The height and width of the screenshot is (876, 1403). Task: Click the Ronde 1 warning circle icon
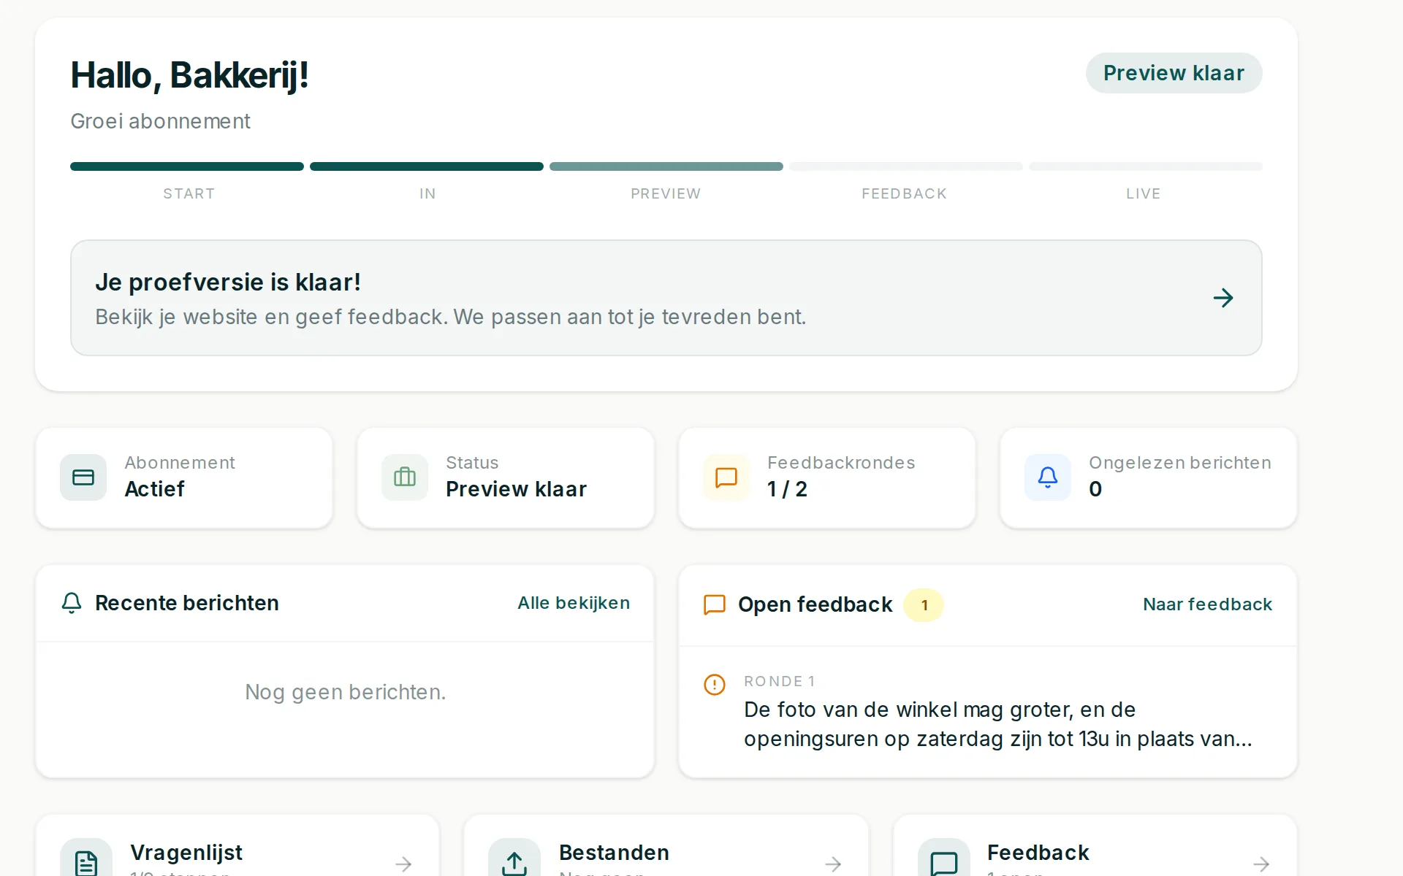[x=714, y=684]
